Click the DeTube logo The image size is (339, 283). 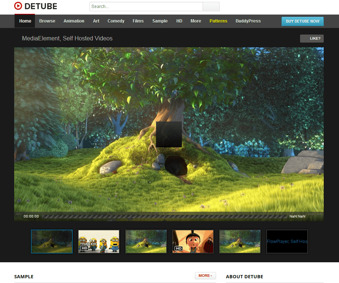click(x=36, y=6)
